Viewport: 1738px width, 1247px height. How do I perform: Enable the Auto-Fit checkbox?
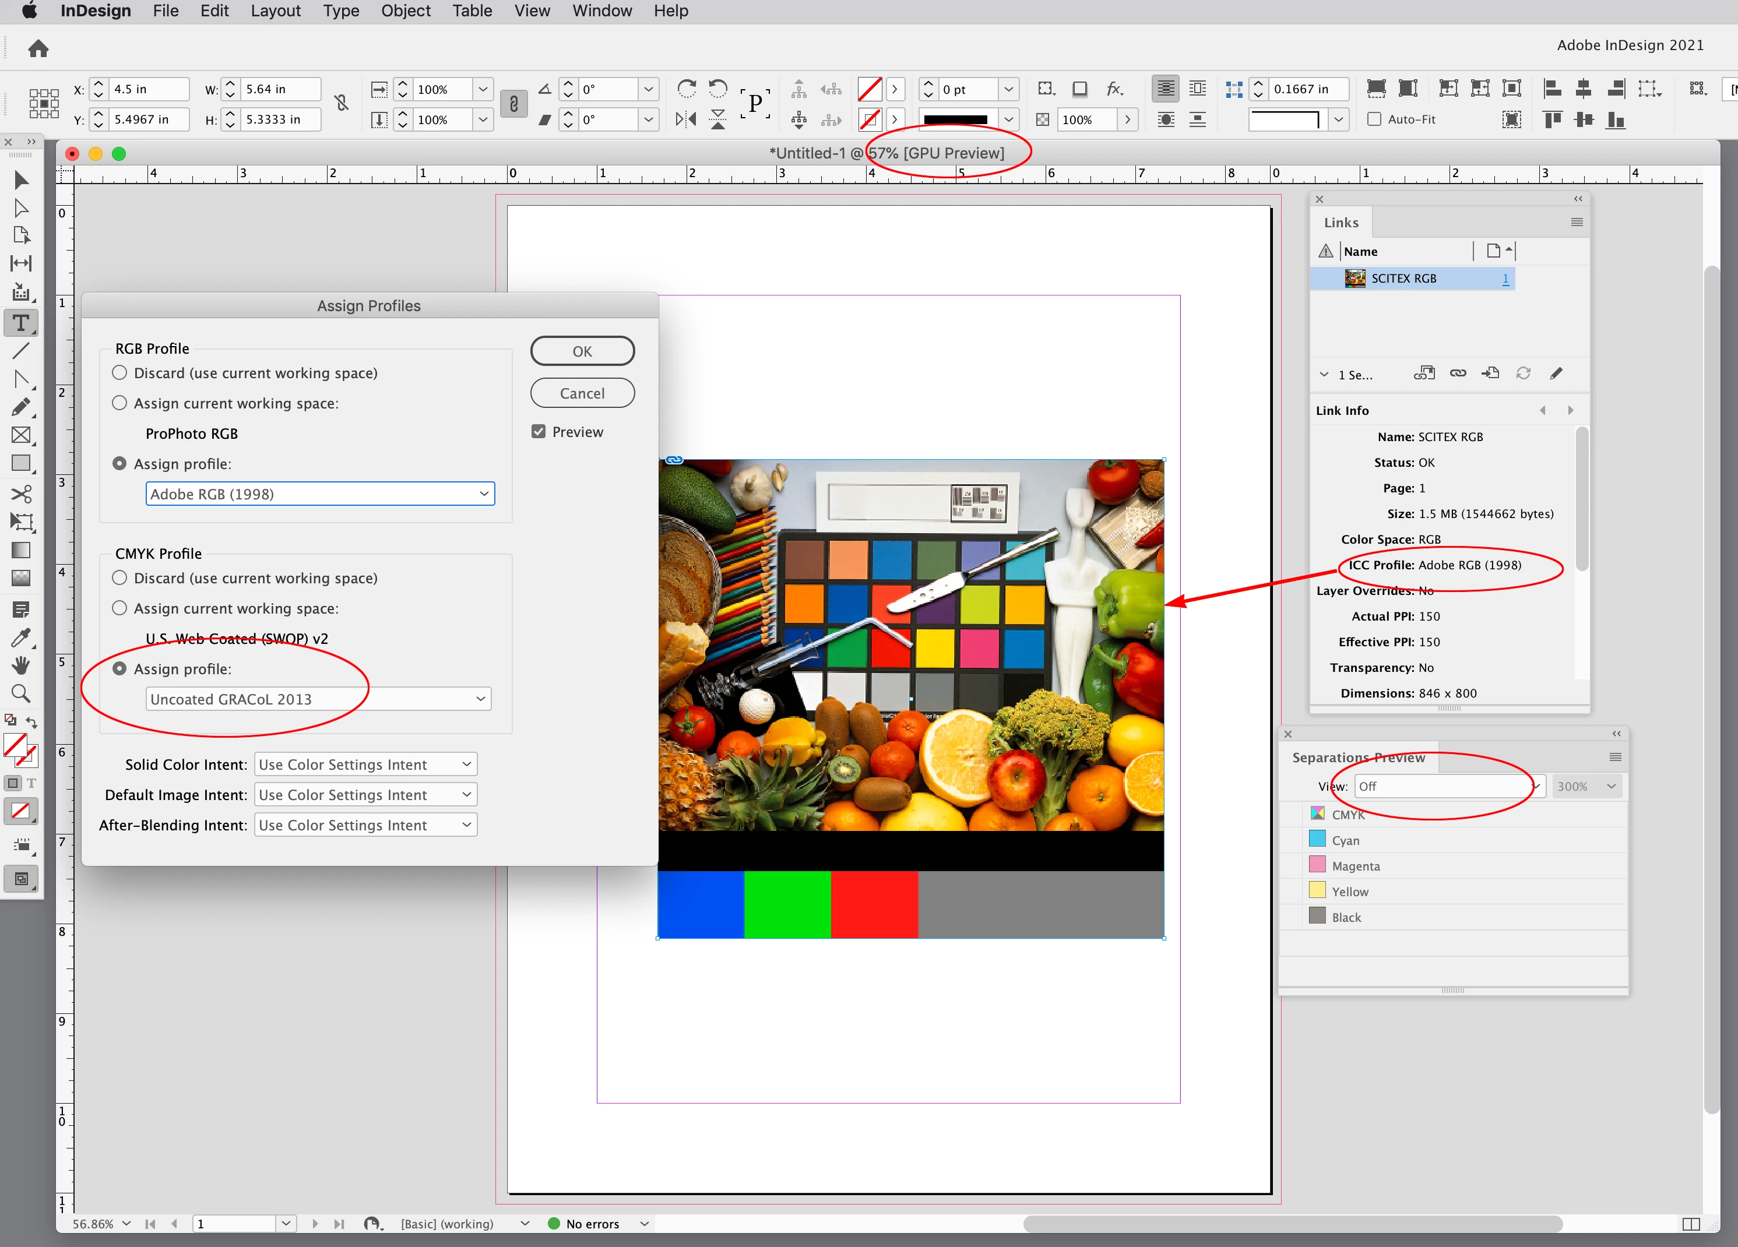point(1375,119)
